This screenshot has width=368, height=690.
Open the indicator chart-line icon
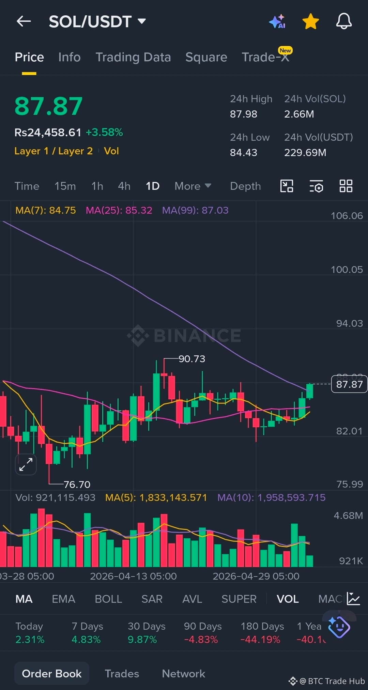point(353,599)
